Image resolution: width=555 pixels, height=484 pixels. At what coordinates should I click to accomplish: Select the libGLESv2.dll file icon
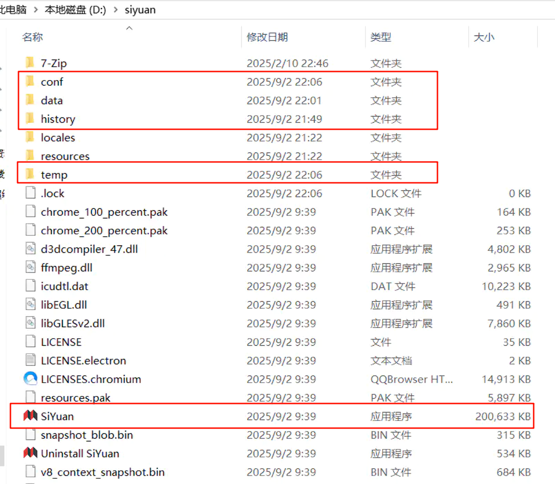point(30,323)
